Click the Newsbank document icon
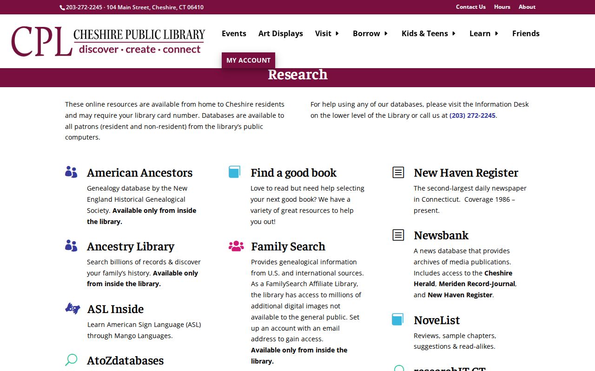The height and width of the screenshot is (371, 595). [398, 235]
